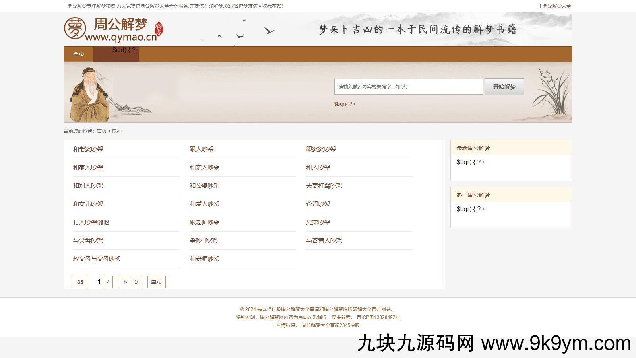636x358 pixels.
Task: Go to page 2 of results
Action: click(107, 282)
